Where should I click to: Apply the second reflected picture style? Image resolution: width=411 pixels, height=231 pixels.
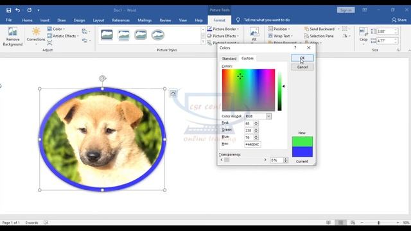124,35
